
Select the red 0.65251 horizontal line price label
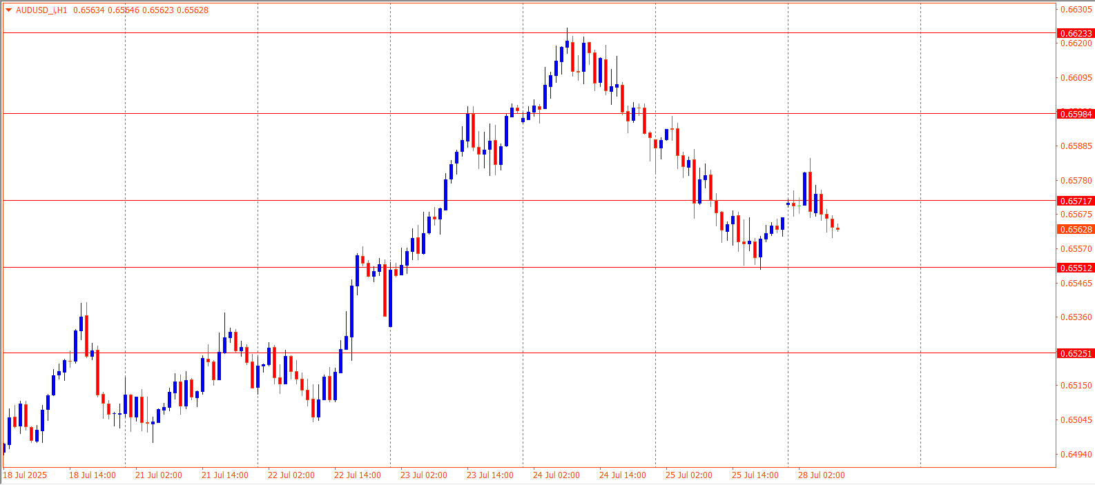click(1076, 353)
